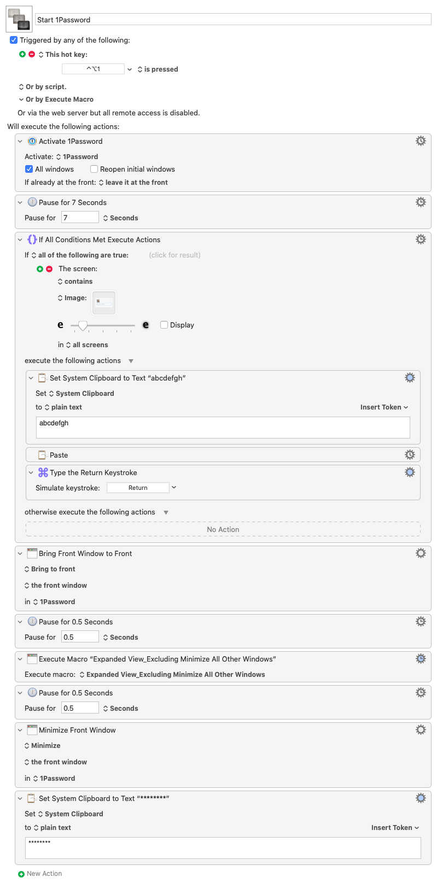Uncheck the All windows checkbox
Image resolution: width=437 pixels, height=883 pixels.
coord(29,169)
